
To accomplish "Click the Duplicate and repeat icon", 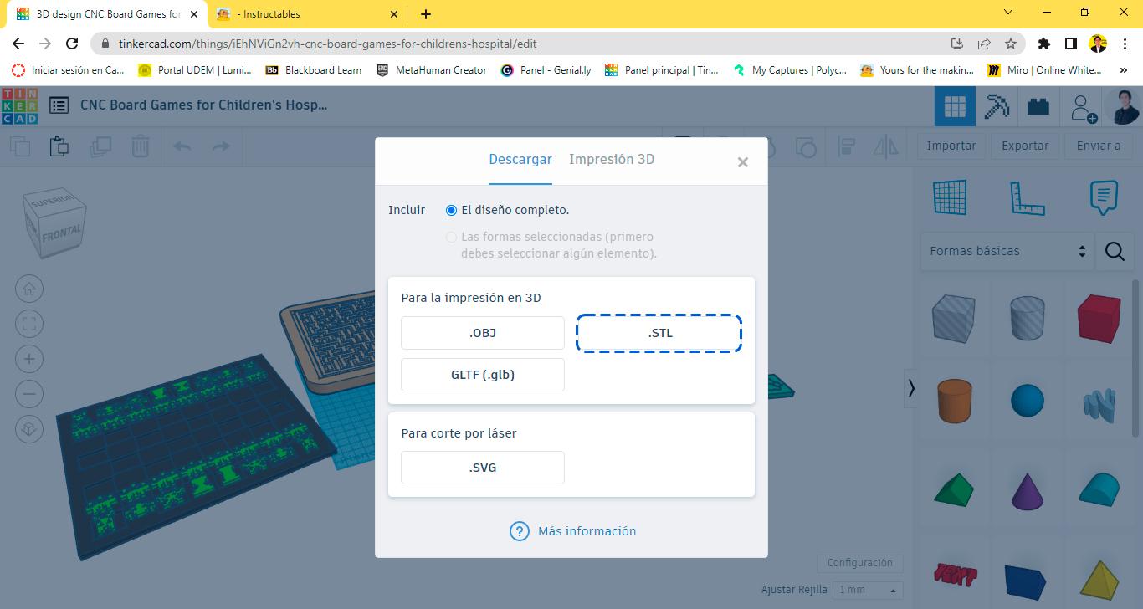I will coord(100,146).
